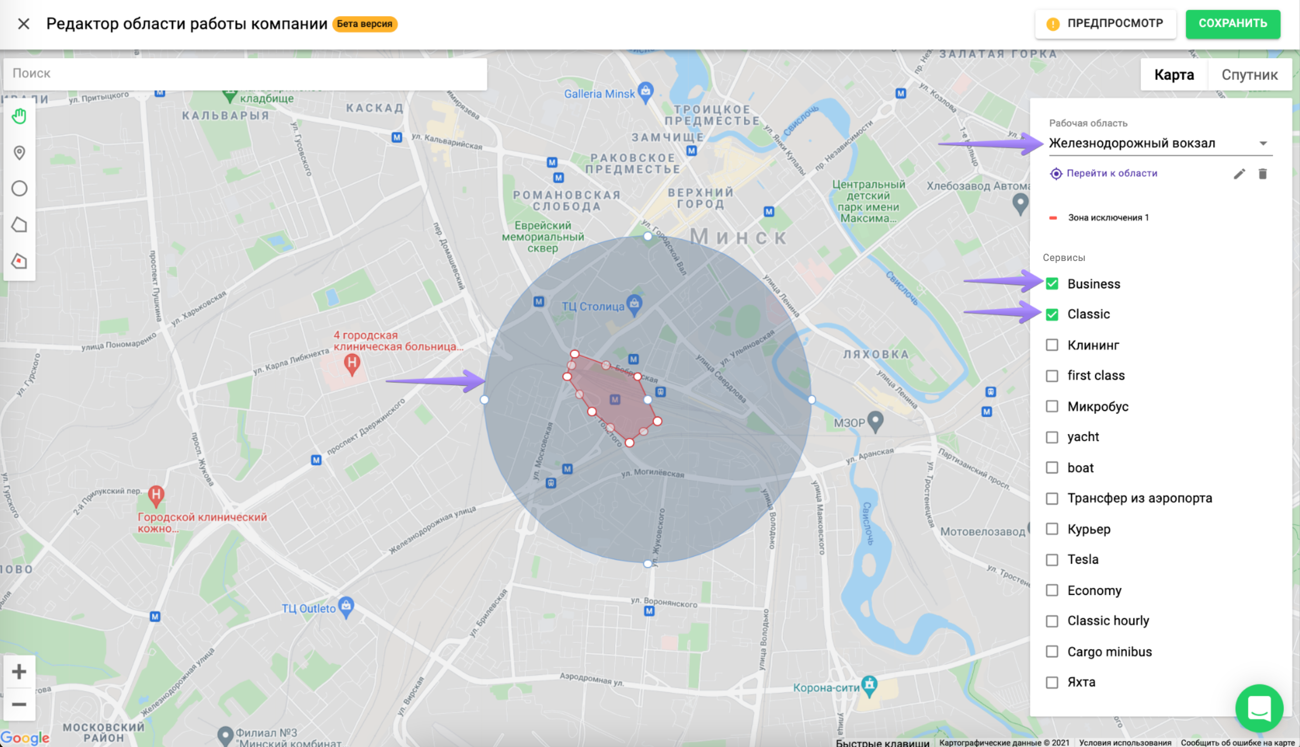Enable the Клининг service checkbox
This screenshot has width=1300, height=747.
click(1052, 345)
